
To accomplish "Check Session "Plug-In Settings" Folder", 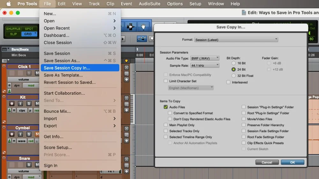I will (243, 107).
